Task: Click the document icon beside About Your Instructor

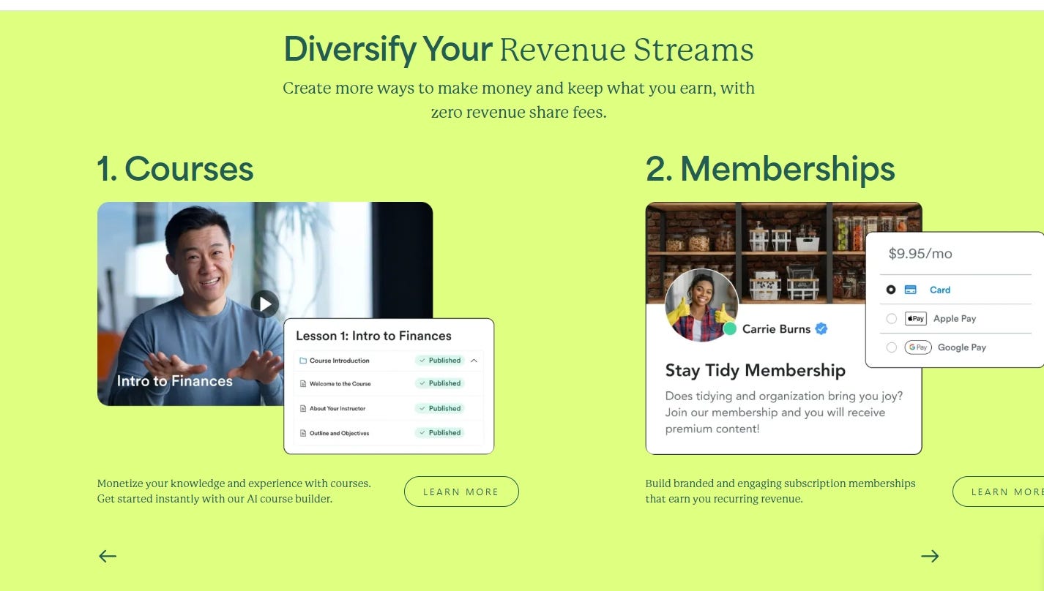Action: [303, 409]
